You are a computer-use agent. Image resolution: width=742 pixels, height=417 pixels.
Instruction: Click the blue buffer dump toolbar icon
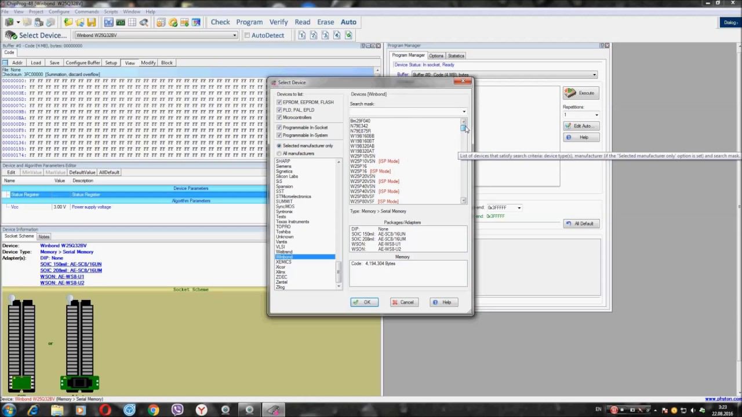click(108, 23)
